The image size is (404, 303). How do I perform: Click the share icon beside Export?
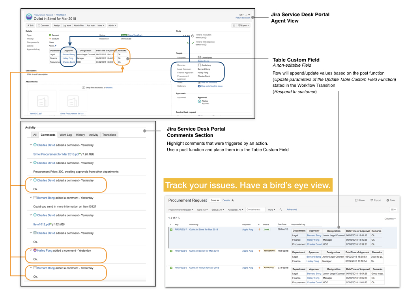tap(234, 25)
